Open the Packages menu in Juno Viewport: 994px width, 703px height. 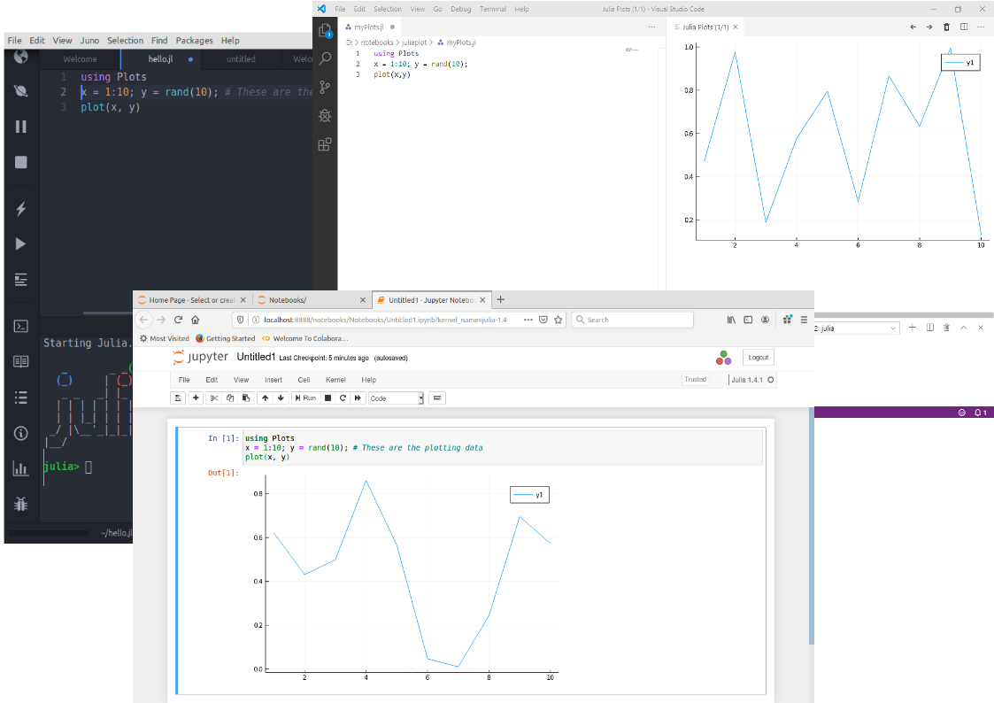point(194,40)
